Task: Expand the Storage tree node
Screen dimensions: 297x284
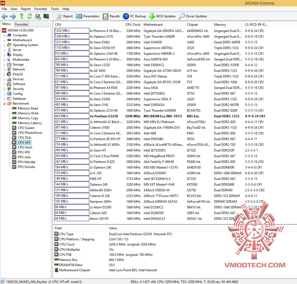Action: tap(4, 65)
